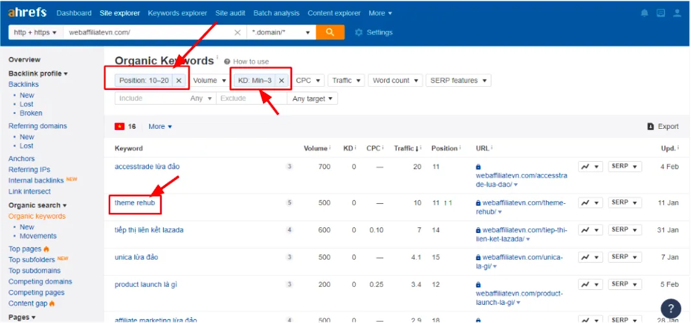Clear the domain search field X icon
Image resolution: width=691 pixels, height=323 pixels.
pyautogui.click(x=237, y=32)
